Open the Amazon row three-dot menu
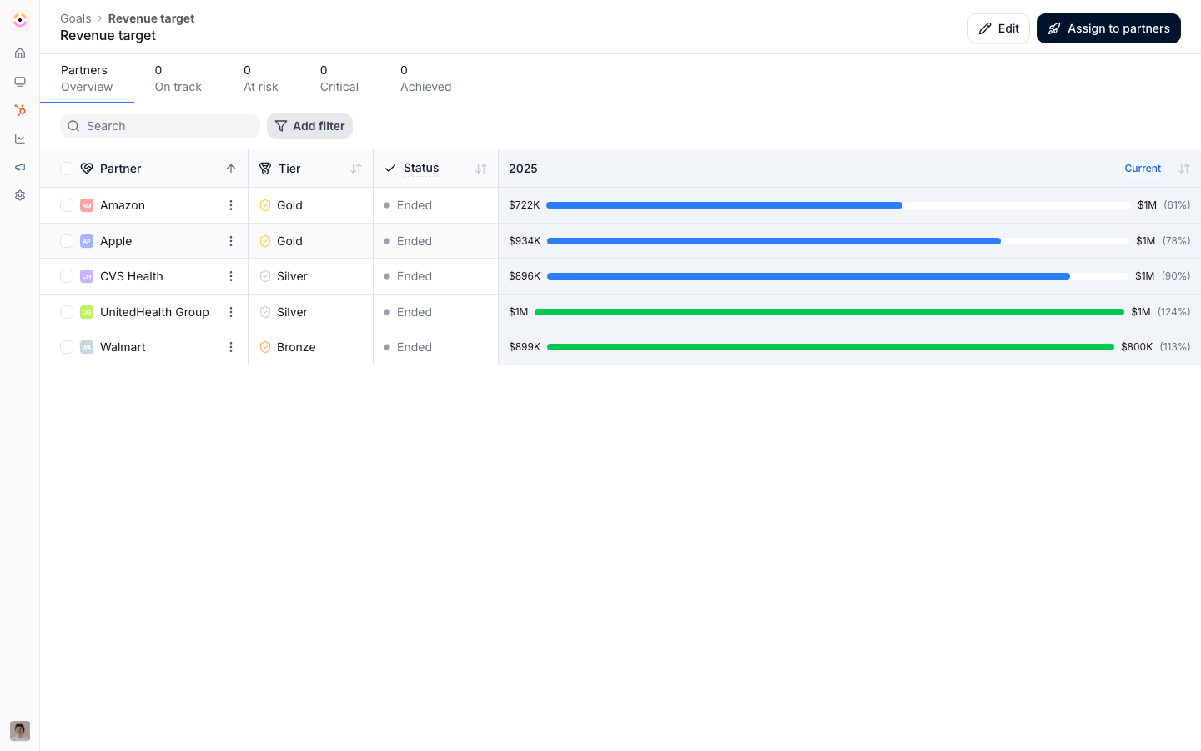This screenshot has width=1201, height=751. [231, 205]
